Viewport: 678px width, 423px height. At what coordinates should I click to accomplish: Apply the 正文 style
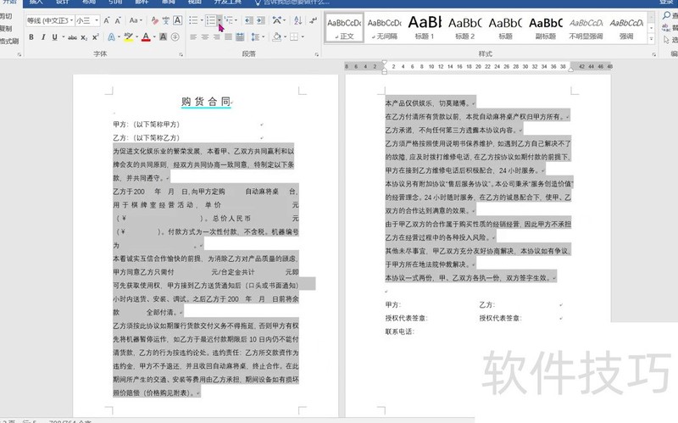pos(344,28)
